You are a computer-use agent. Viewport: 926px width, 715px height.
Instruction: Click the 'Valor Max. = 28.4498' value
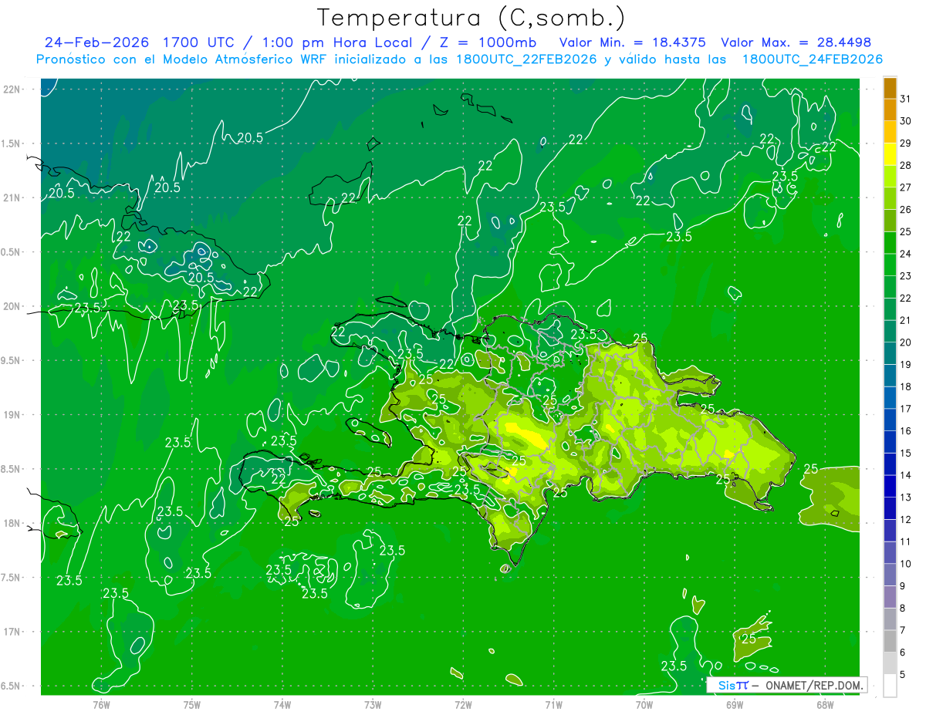[x=796, y=42]
